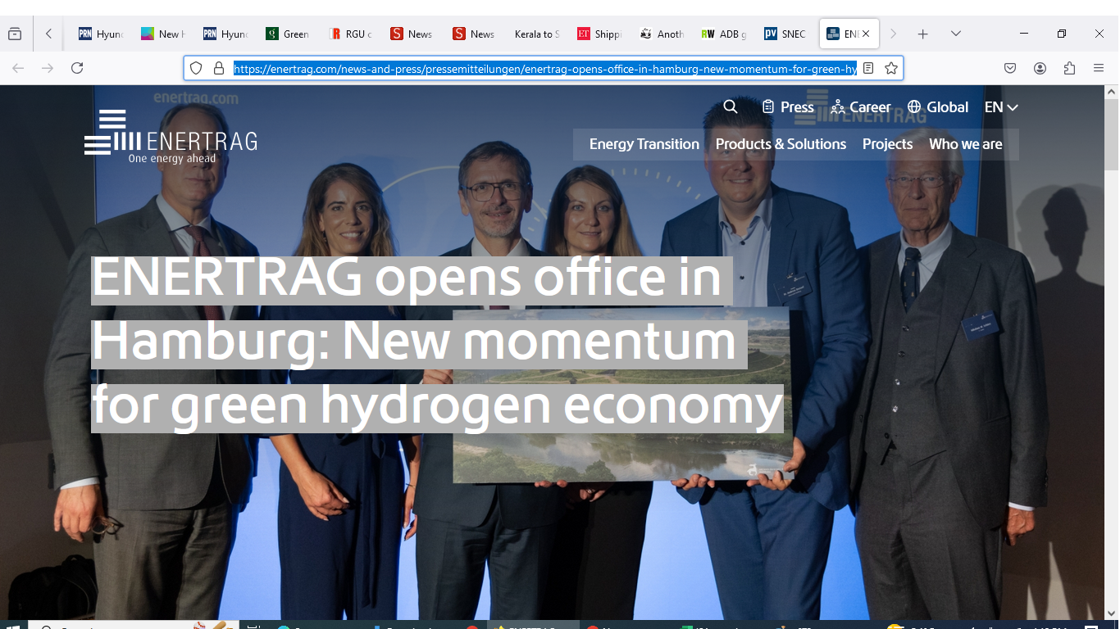Switch to the Kerala to S tab
Screen dimensions: 1120x629
tap(536, 34)
